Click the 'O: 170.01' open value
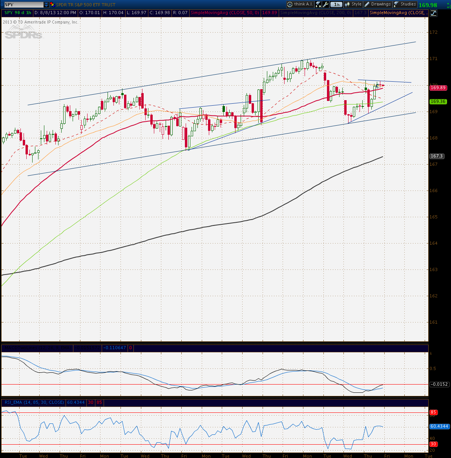 point(89,13)
